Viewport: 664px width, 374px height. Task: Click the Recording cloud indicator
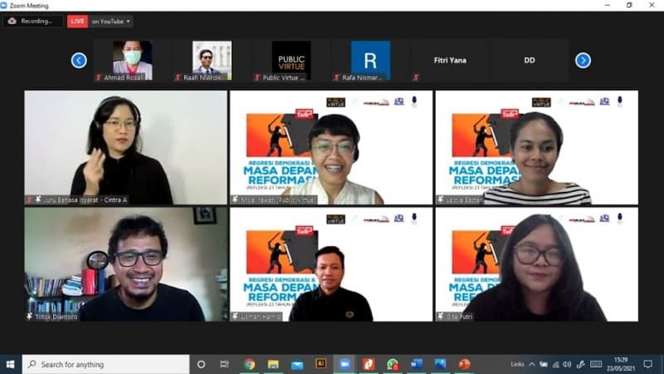(32, 21)
